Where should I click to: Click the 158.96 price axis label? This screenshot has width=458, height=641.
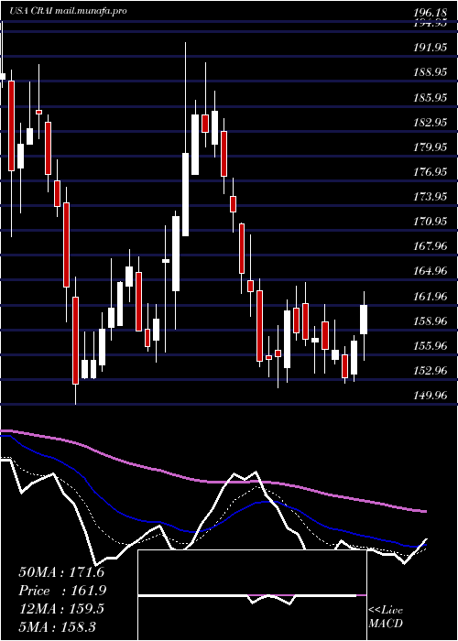point(430,321)
